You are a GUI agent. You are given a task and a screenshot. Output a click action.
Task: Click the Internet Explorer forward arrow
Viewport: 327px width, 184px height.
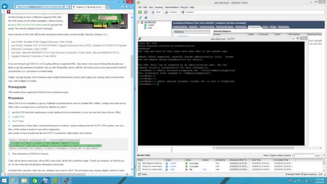(x=10, y=7)
